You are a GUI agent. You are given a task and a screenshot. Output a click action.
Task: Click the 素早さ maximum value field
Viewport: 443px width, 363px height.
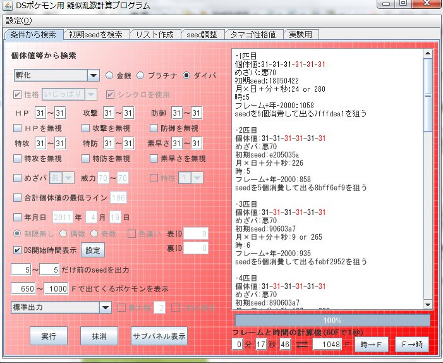tap(197, 144)
